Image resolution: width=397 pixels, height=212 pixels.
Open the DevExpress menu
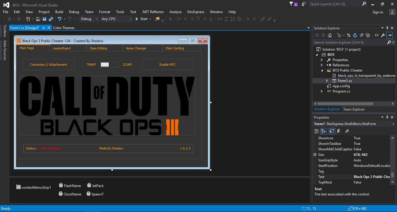coord(195,12)
